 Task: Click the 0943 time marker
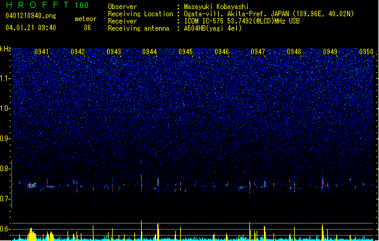point(114,51)
